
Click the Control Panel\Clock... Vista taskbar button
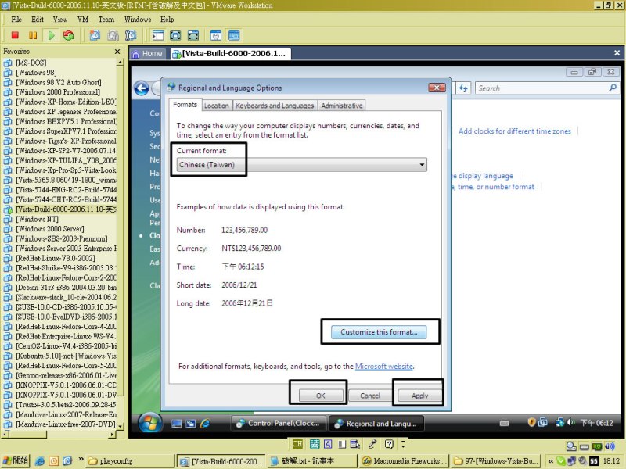pyautogui.click(x=279, y=424)
